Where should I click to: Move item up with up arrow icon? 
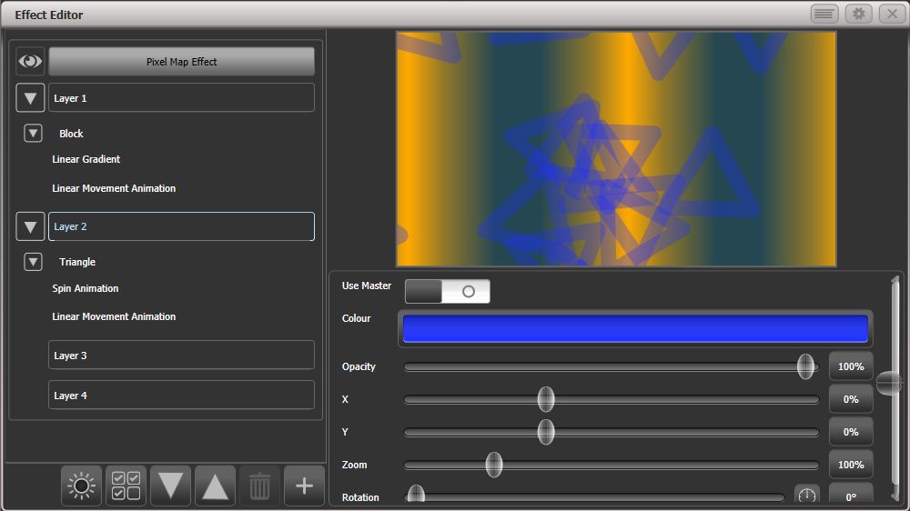216,486
